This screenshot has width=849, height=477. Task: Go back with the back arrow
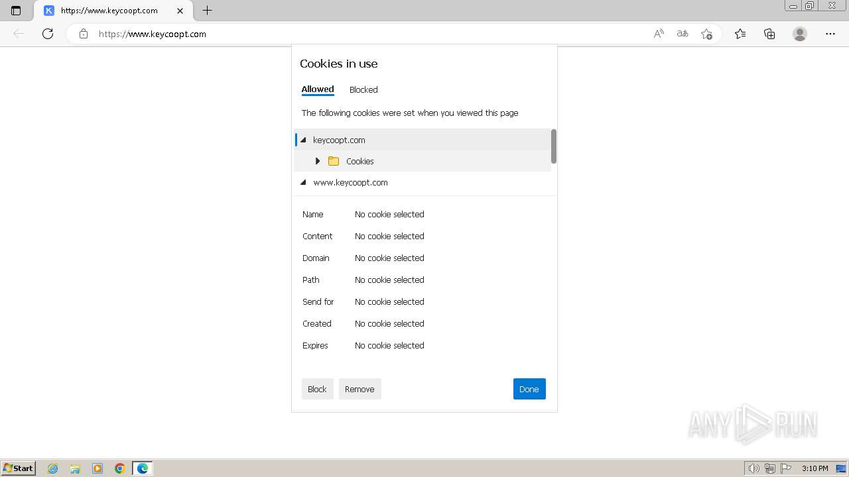[x=19, y=34]
